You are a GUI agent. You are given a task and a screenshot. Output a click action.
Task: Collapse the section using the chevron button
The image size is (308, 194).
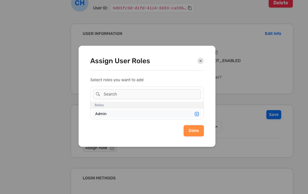[x=216, y=127]
